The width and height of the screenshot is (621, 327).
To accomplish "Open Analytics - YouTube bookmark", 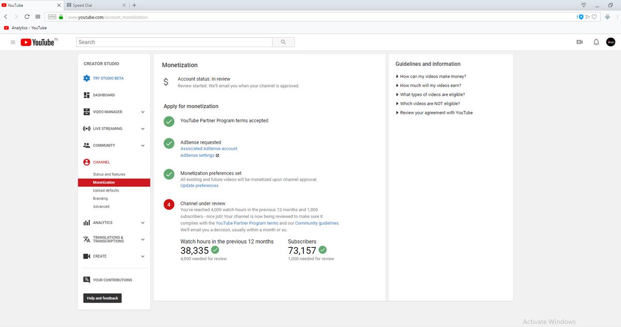I will point(25,28).
